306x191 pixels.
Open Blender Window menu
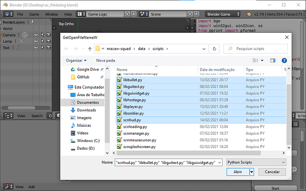tap(51, 14)
